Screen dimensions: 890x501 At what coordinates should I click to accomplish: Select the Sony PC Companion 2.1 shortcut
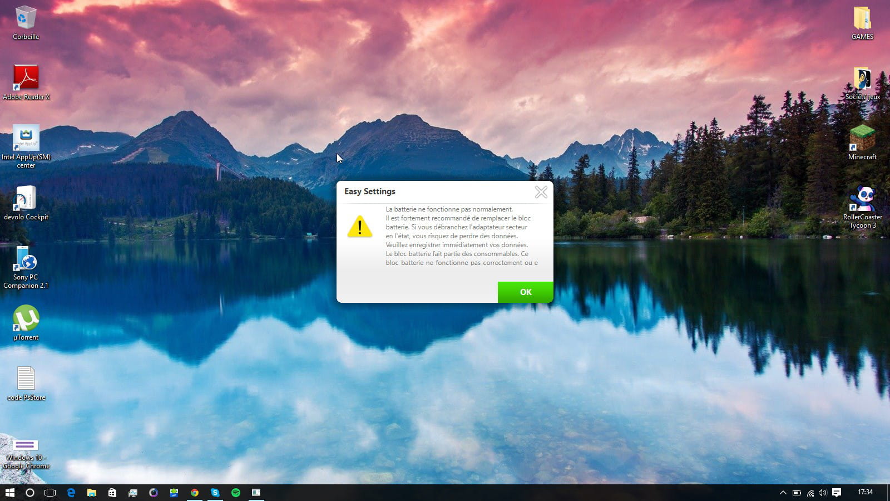click(x=26, y=268)
